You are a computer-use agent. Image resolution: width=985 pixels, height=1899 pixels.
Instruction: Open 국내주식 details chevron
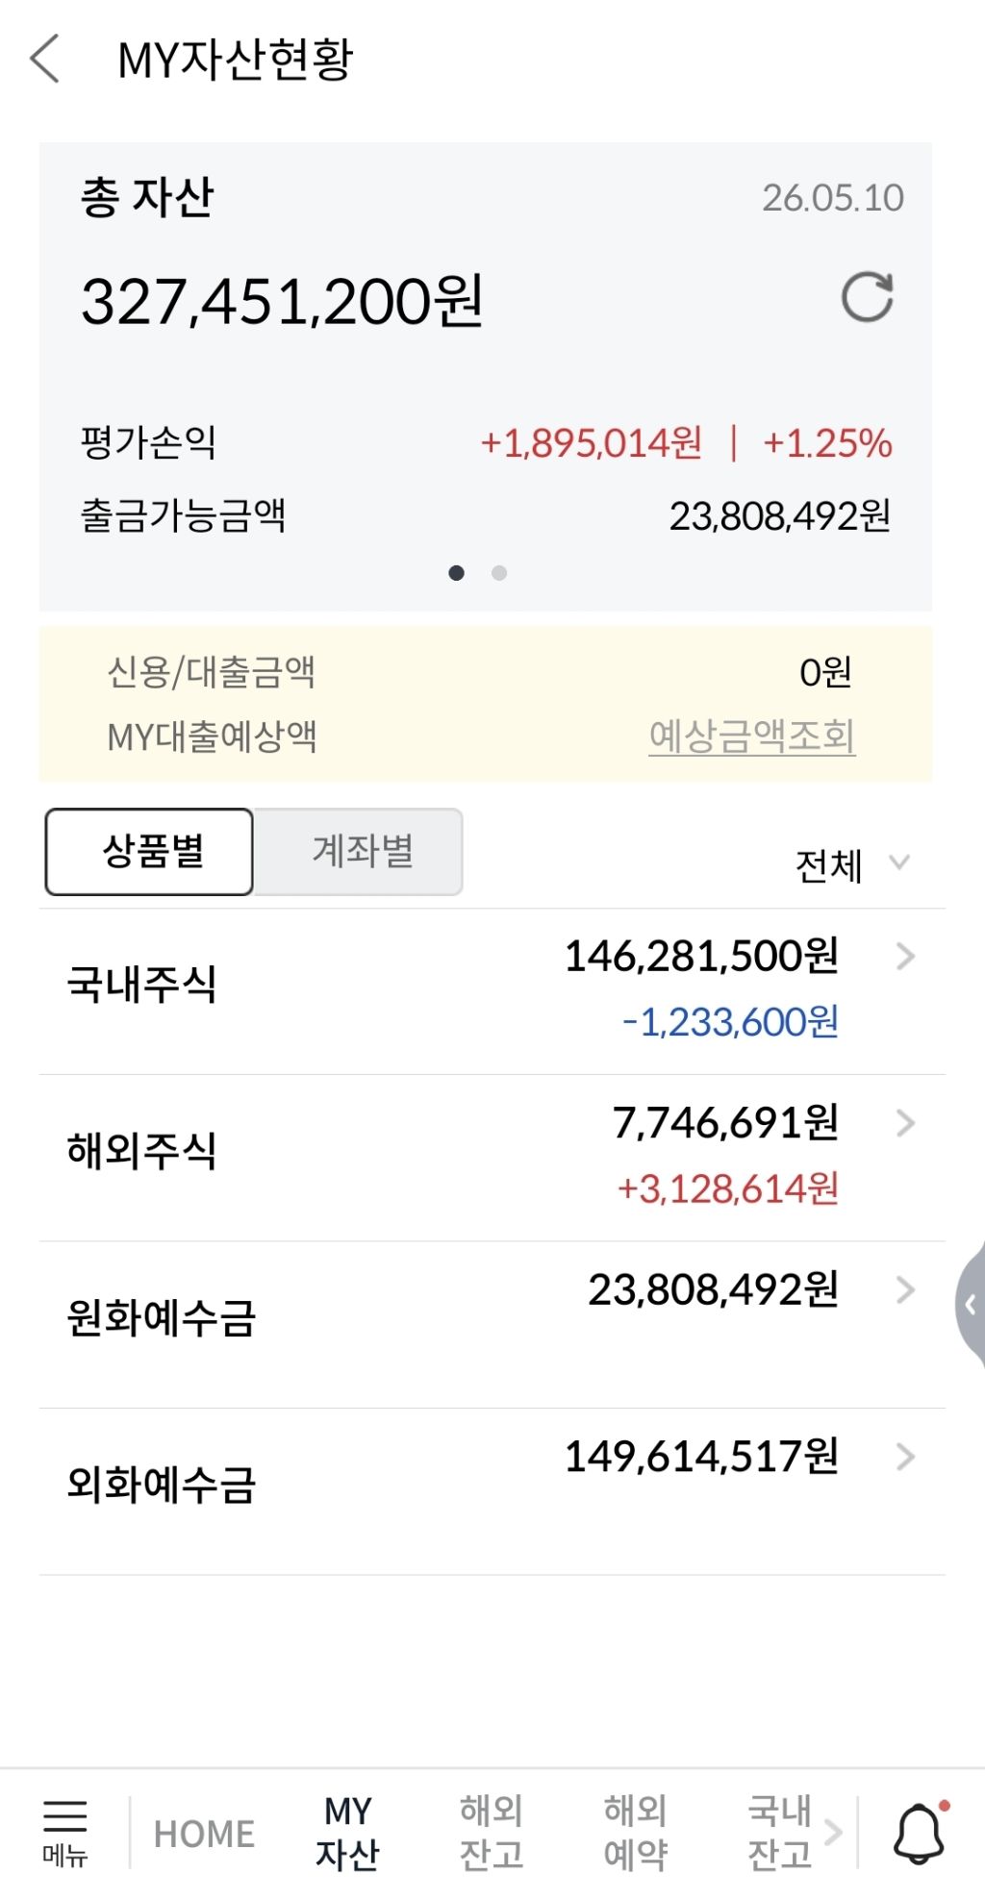click(905, 957)
